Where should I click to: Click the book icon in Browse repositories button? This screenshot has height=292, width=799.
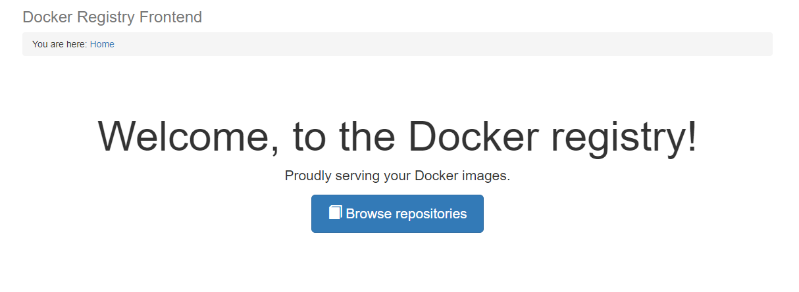point(335,212)
